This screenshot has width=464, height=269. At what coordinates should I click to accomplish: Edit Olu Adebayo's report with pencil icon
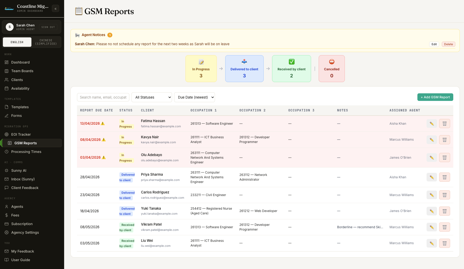432,158
